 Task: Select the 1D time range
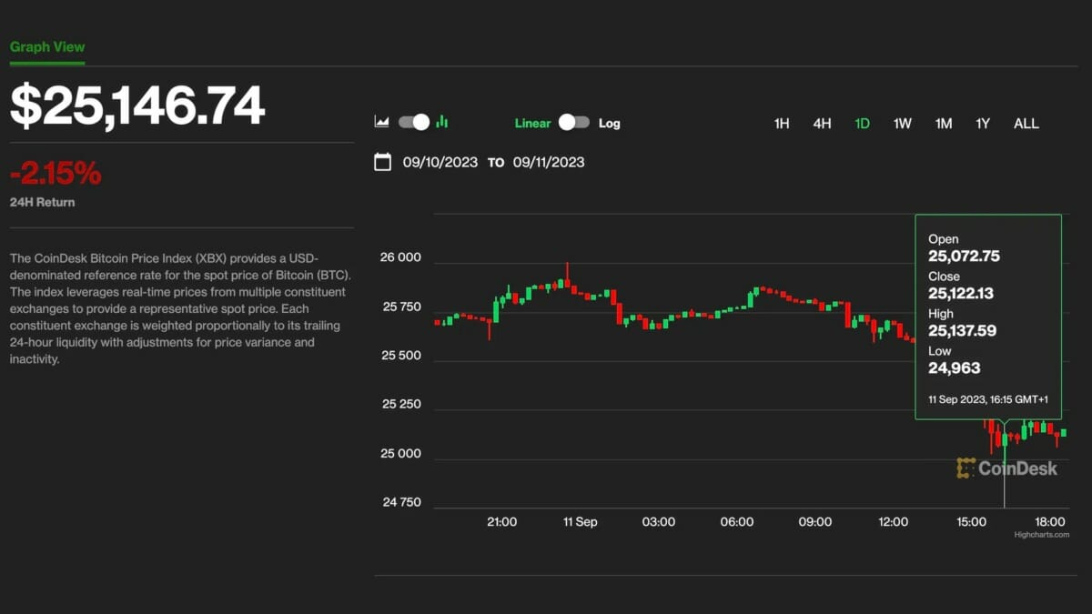[862, 124]
